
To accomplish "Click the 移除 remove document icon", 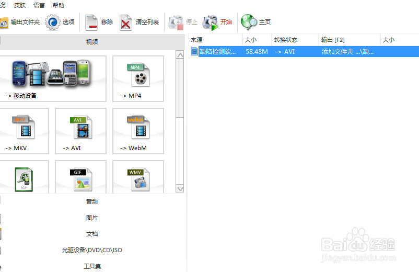I will 91,22.
